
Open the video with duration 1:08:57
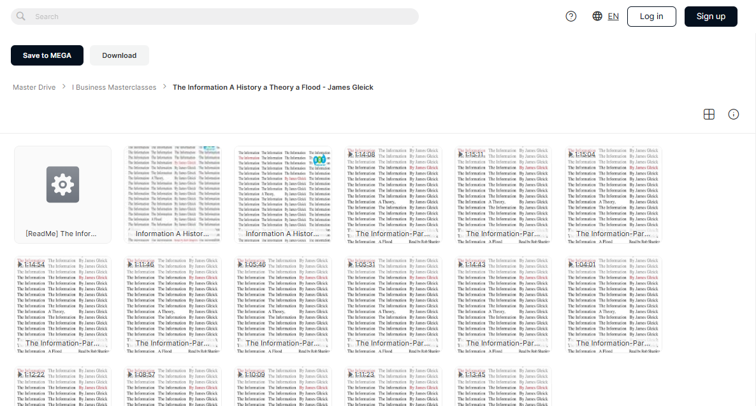tap(173, 386)
